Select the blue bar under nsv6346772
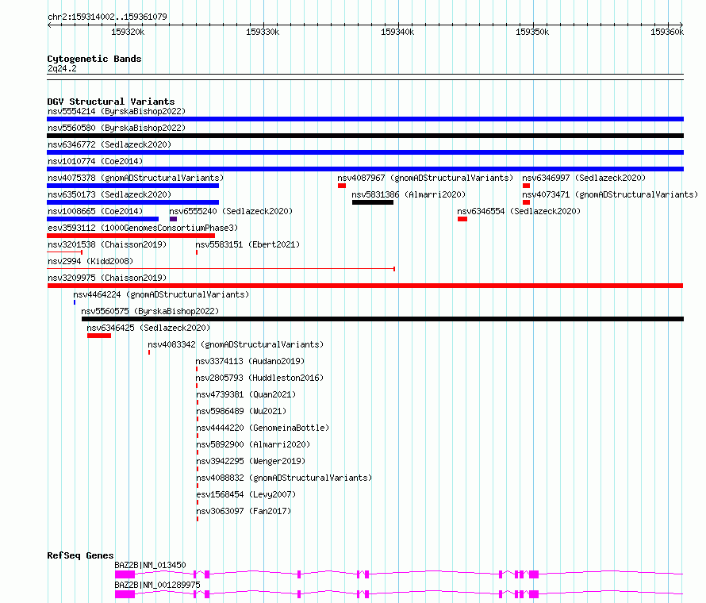This screenshot has height=603, width=706. pyautogui.click(x=365, y=152)
